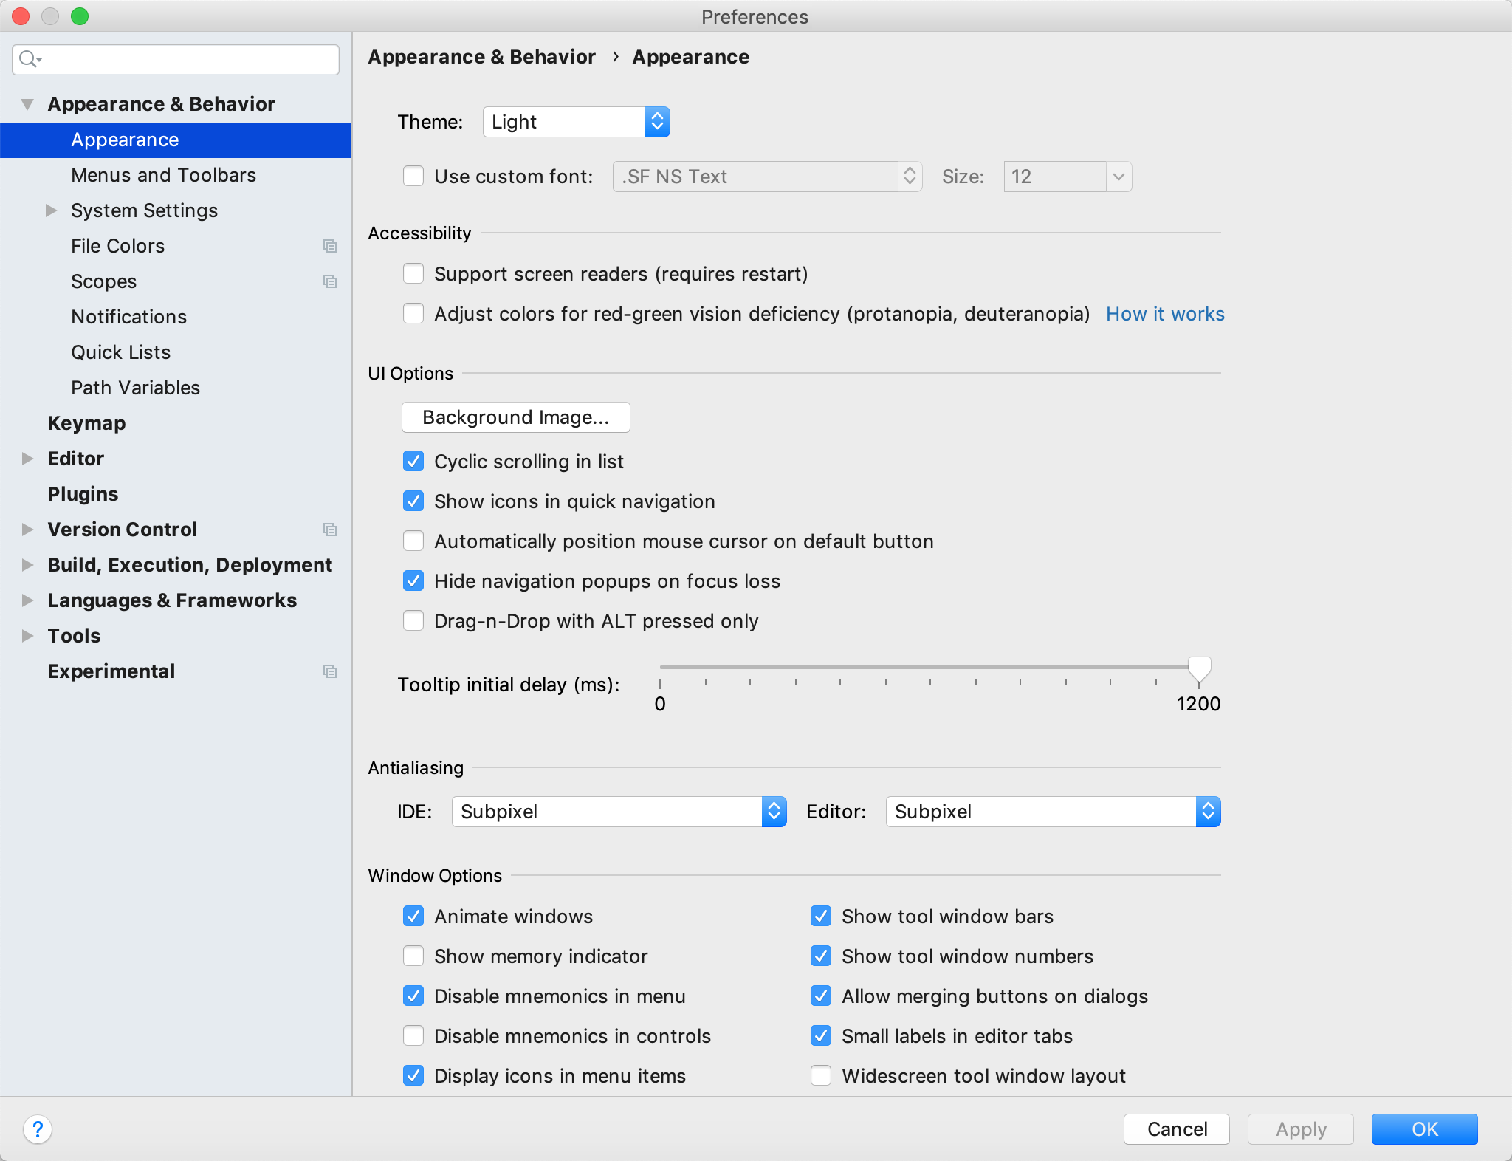The image size is (1512, 1161).
Task: Open the IDE antialiasing dropdown
Action: [619, 812]
